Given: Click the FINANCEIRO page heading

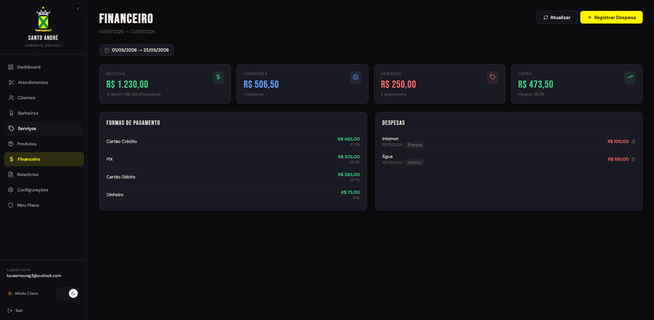Looking at the screenshot, I should pyautogui.click(x=126, y=18).
